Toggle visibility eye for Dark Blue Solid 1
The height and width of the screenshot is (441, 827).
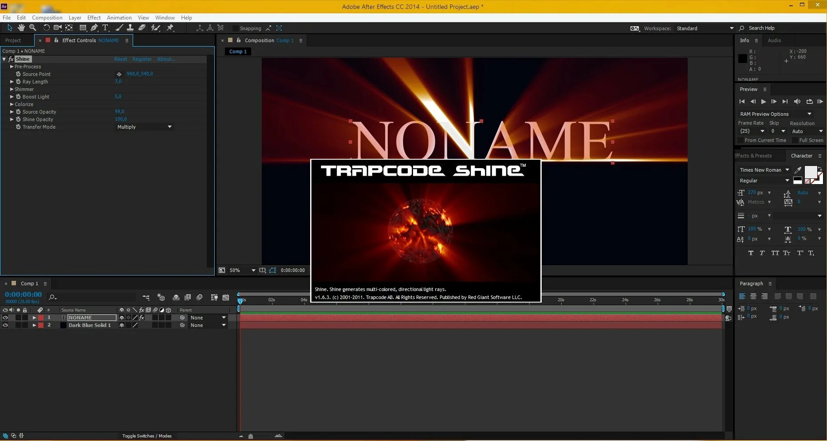[x=5, y=325]
